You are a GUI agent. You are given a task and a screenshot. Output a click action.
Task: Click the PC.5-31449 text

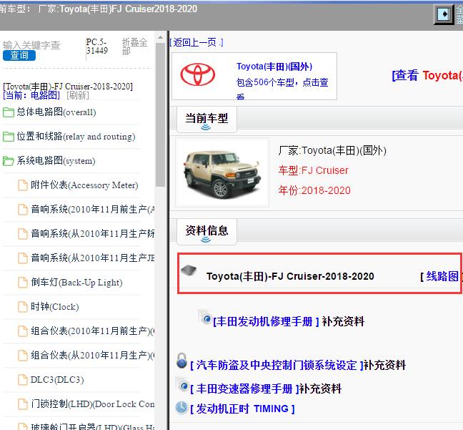click(97, 46)
